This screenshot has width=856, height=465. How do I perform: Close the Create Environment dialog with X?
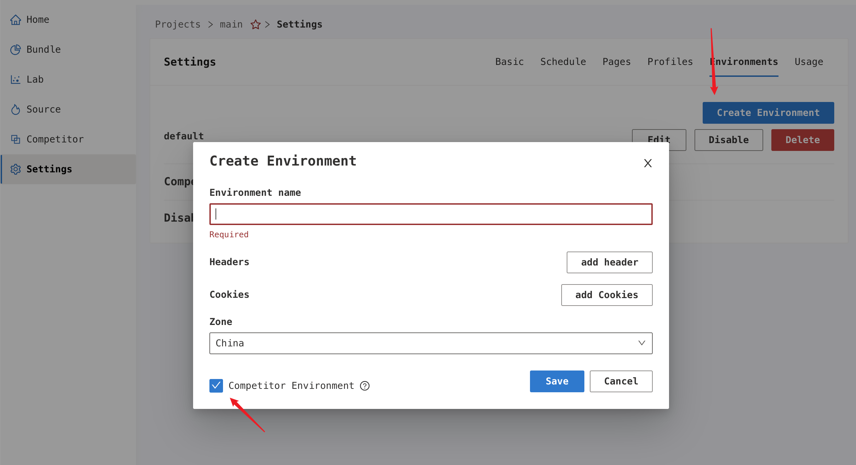pos(648,163)
